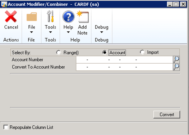Screen dimensions: 189x135
Task: Open lookup magnifier for Account Number
Action: (176, 60)
